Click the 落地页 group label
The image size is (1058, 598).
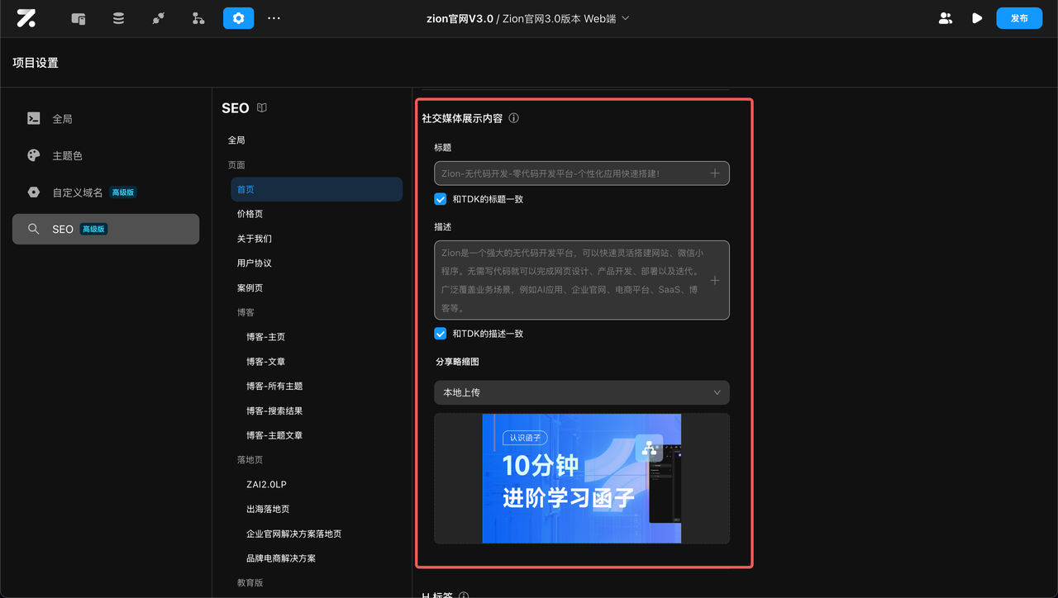click(250, 460)
